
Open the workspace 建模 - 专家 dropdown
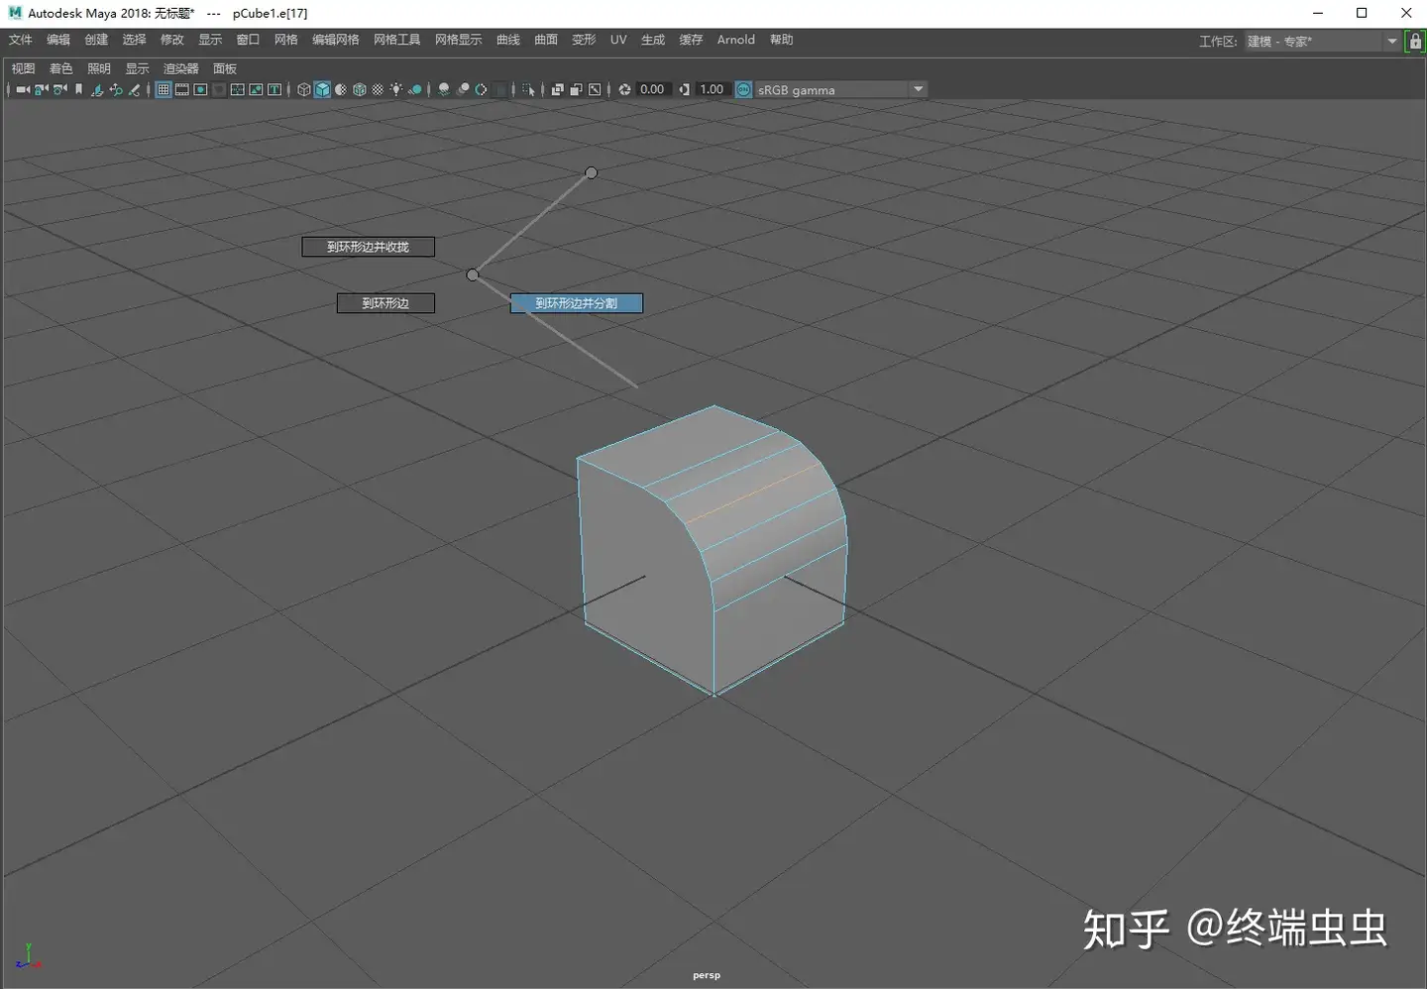pyautogui.click(x=1322, y=41)
